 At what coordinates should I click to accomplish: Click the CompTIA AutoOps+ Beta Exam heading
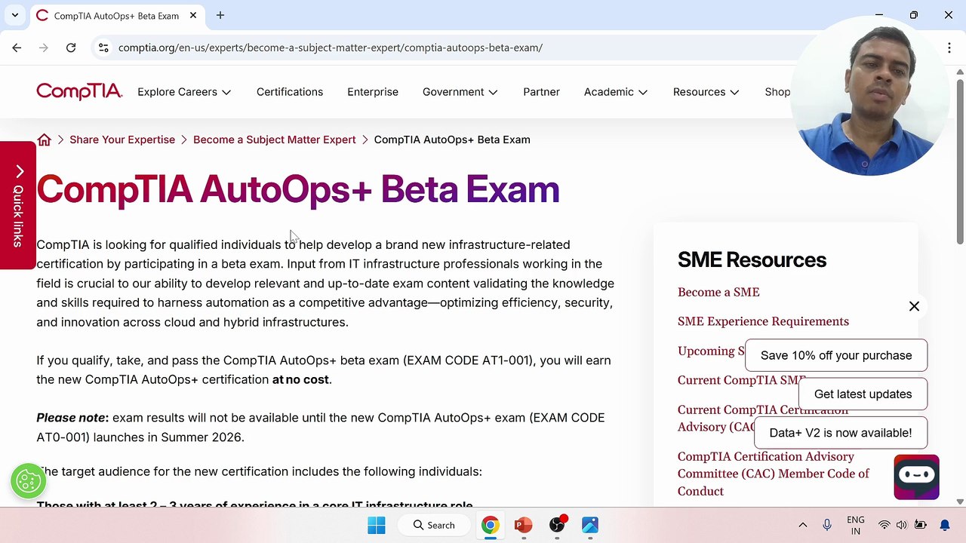pyautogui.click(x=298, y=189)
